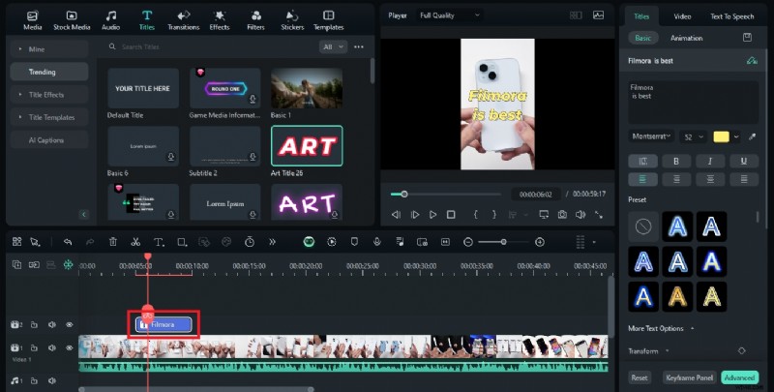Toggle underline text formatting

point(742,161)
